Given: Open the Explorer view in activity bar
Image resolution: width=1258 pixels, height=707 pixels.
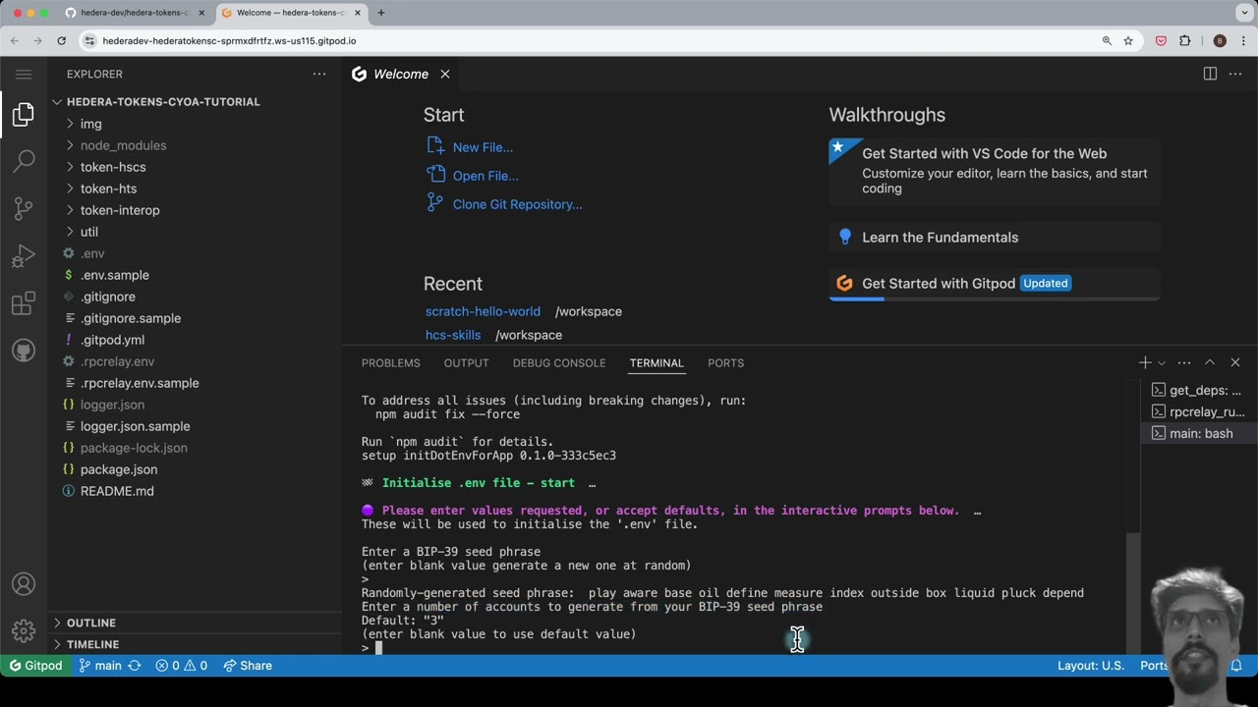Looking at the screenshot, I should (24, 115).
